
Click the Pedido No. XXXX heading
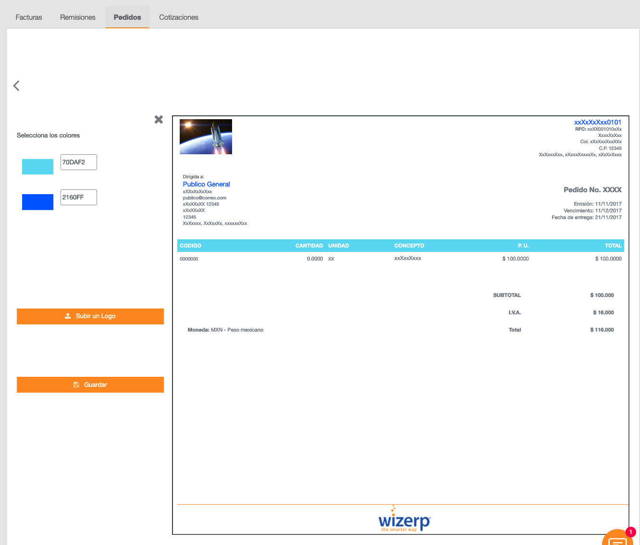point(592,190)
